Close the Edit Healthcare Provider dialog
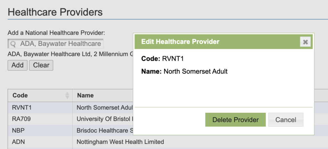Image resolution: width=328 pixels, height=149 pixels. [x=305, y=42]
